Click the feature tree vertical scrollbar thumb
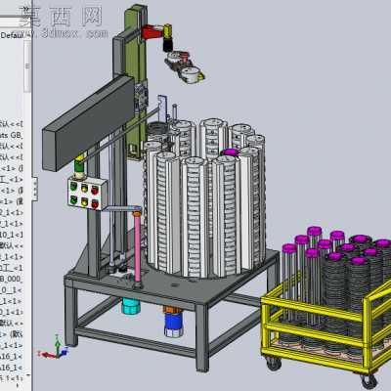Screen dimensions: 391x391 27,66
